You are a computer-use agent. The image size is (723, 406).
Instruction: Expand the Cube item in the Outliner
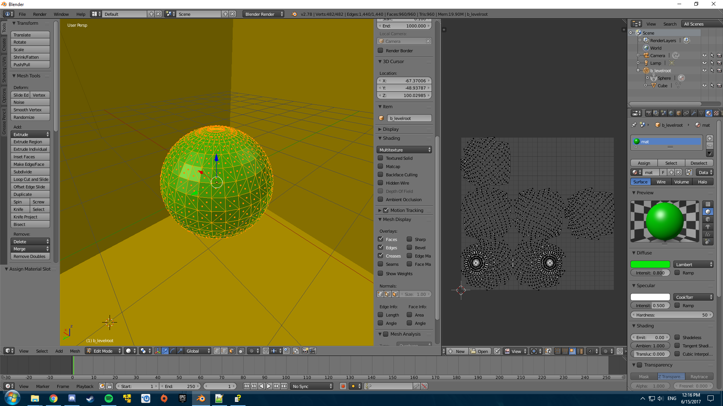tap(646, 86)
